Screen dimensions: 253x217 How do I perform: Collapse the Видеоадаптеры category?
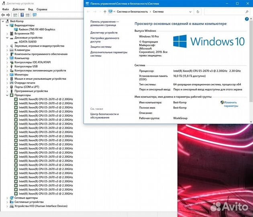pyautogui.click(x=7, y=25)
